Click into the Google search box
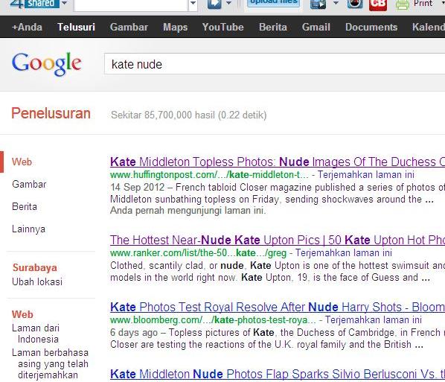 (x=275, y=64)
